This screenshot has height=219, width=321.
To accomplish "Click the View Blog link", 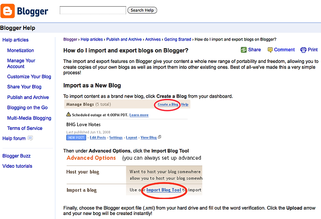I will coord(148,137).
